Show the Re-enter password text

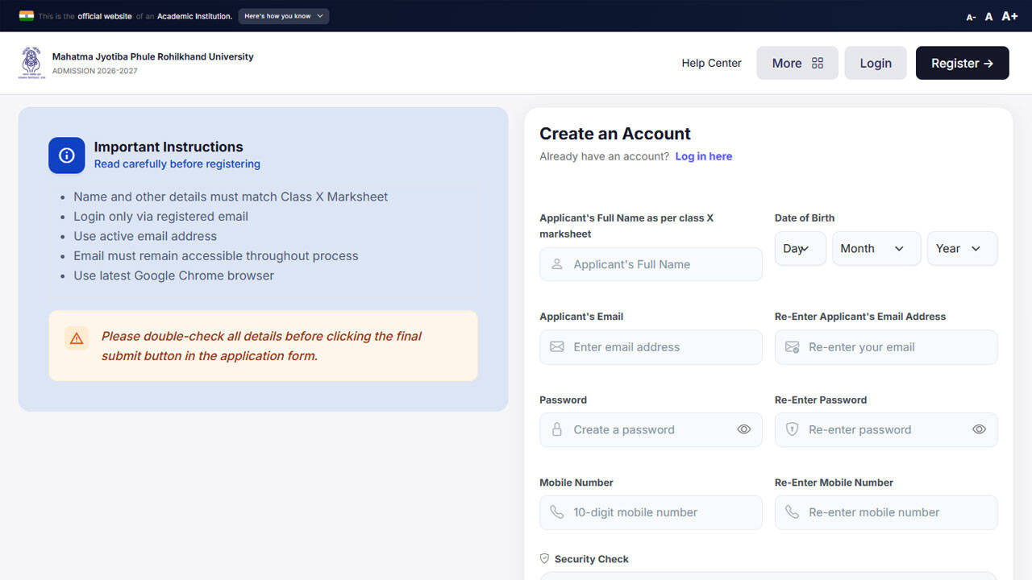click(979, 429)
